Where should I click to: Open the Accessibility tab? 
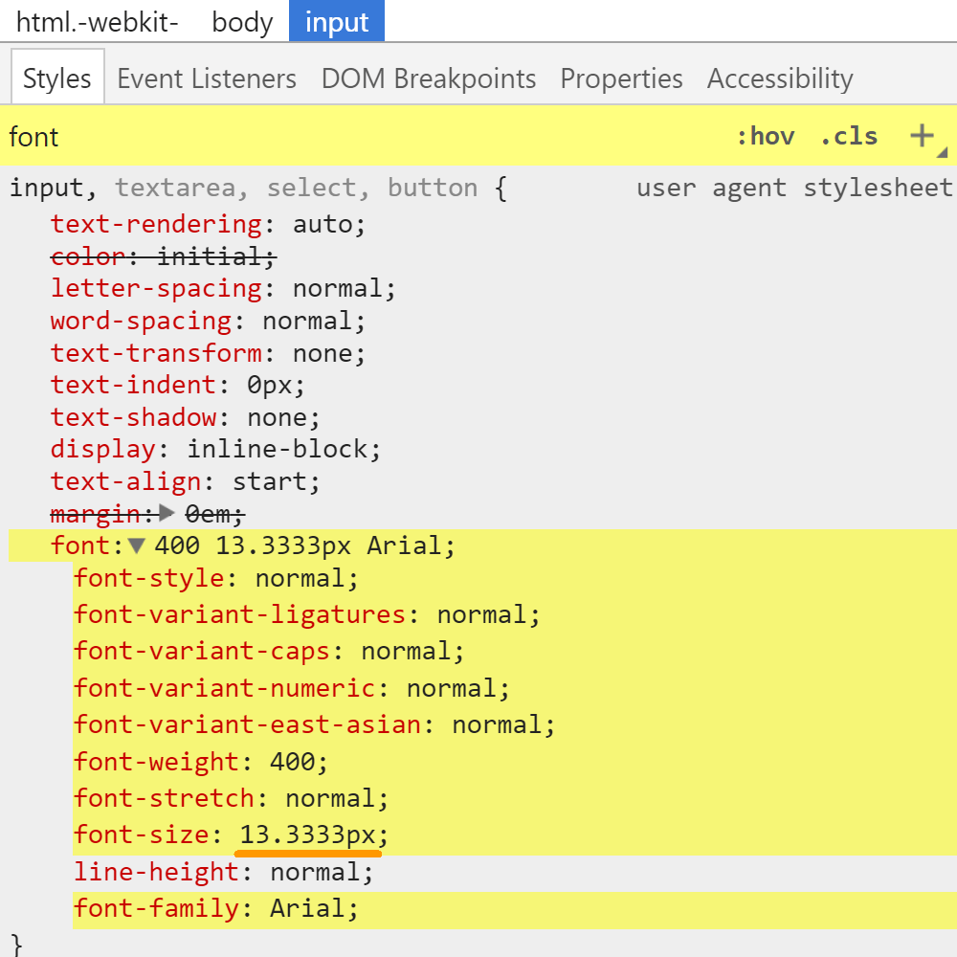click(780, 78)
